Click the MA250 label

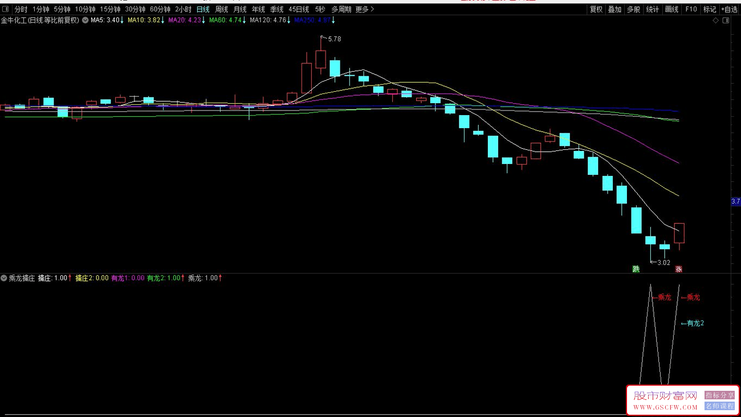coord(315,21)
